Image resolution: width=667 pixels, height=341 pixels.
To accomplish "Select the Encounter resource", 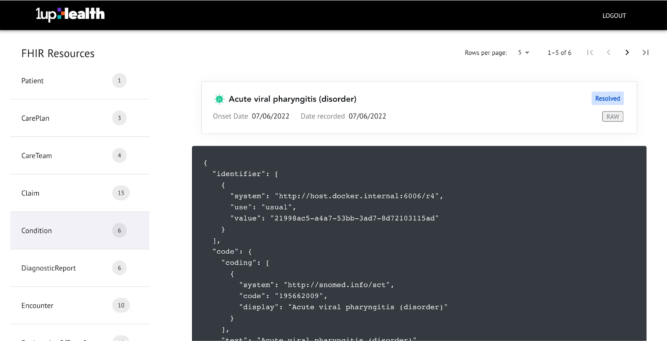I will 80,305.
